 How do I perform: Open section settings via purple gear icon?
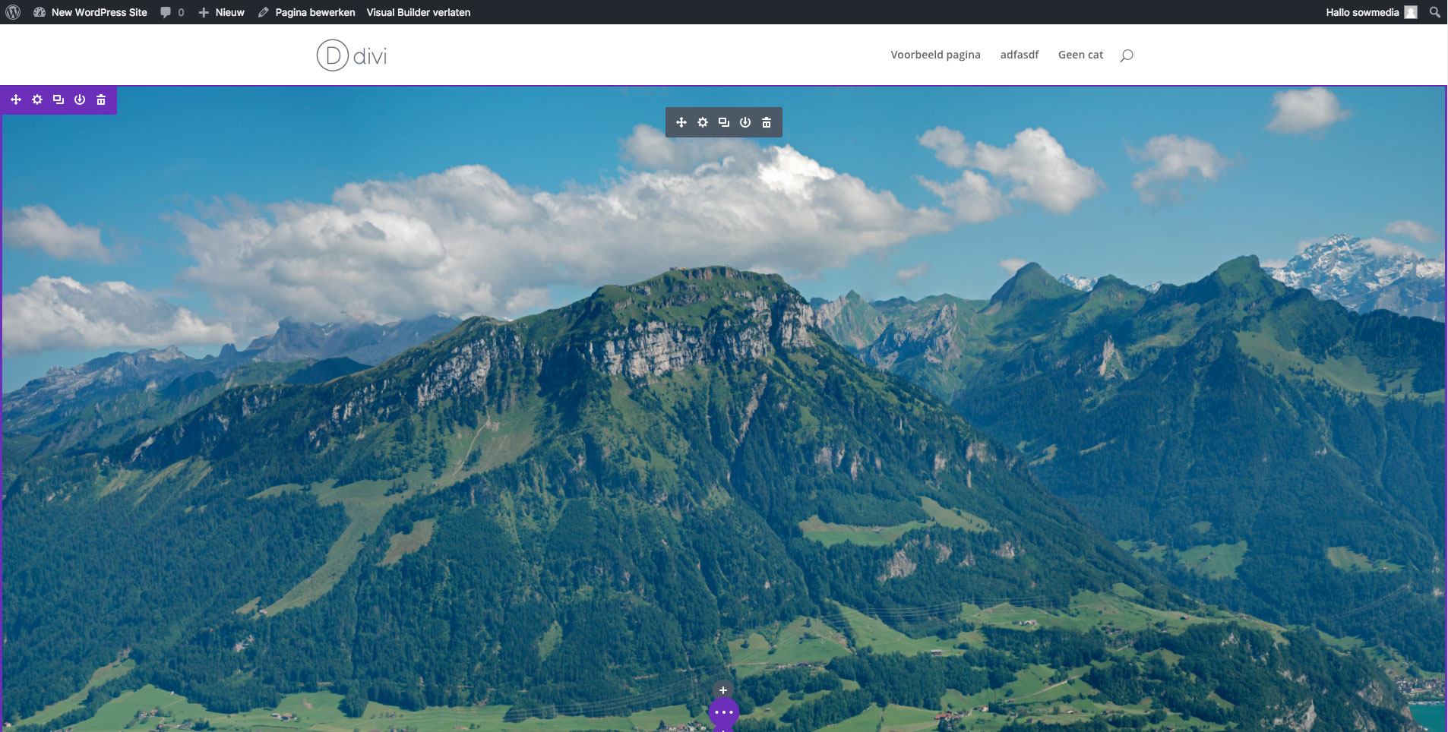coord(37,99)
